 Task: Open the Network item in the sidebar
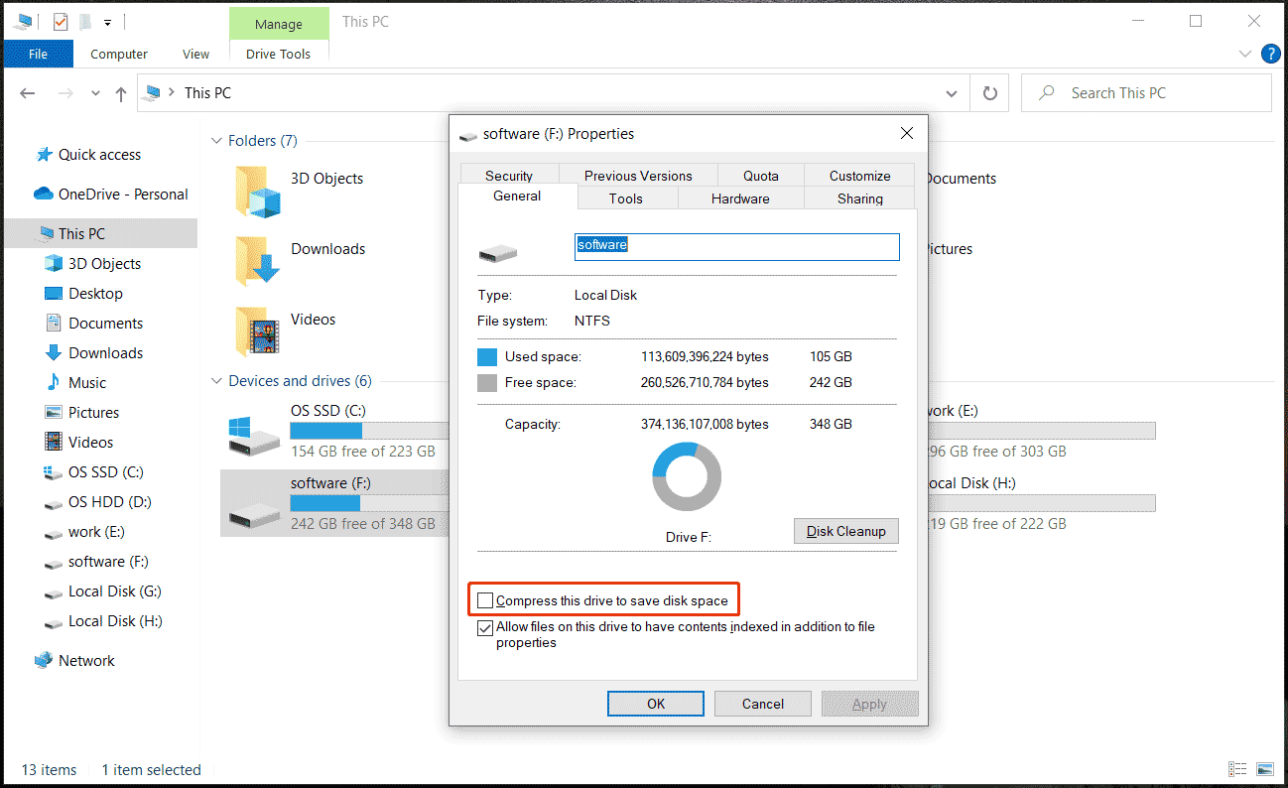87,660
